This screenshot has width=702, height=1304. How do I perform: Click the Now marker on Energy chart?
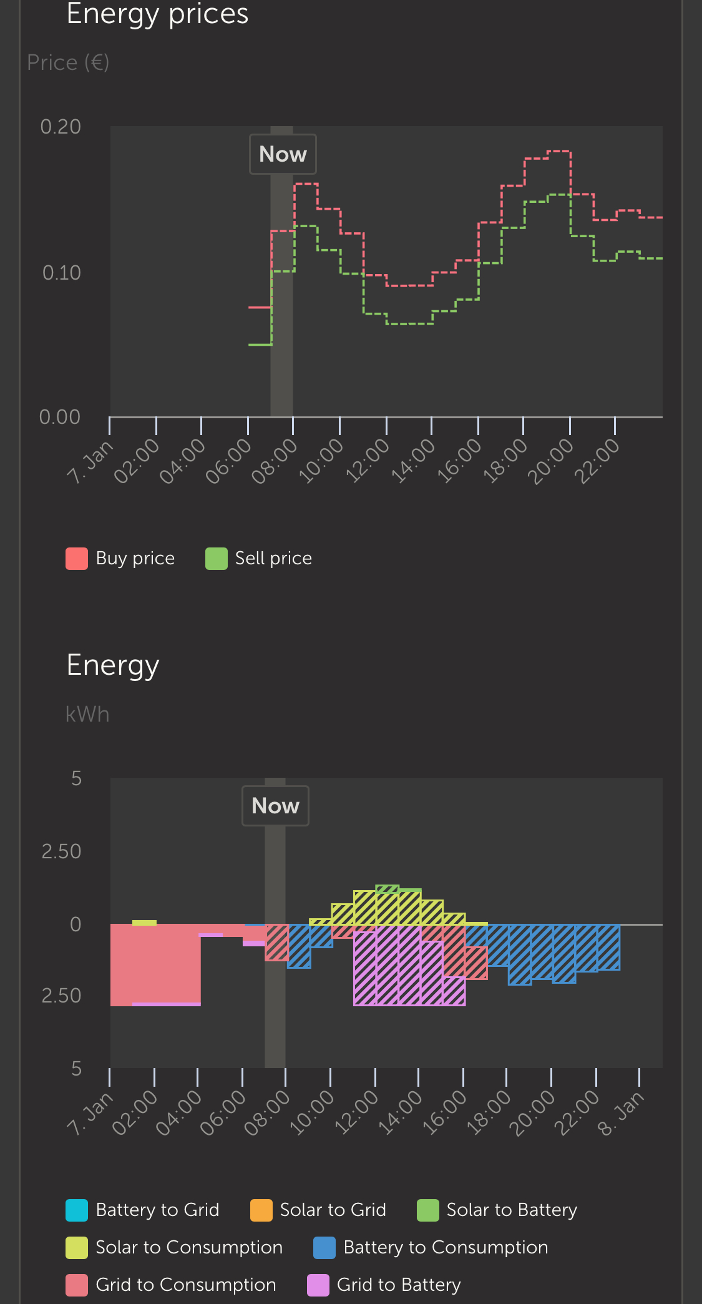[275, 806]
